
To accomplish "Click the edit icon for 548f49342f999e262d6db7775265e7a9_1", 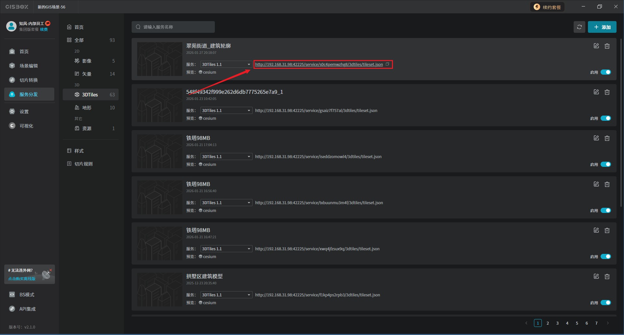I will (x=596, y=92).
